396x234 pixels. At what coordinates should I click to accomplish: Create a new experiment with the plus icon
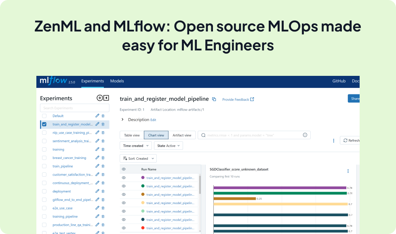click(100, 98)
